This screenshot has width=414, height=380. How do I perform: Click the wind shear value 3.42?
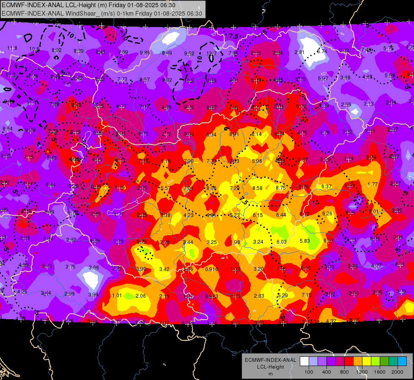pyautogui.click(x=164, y=269)
